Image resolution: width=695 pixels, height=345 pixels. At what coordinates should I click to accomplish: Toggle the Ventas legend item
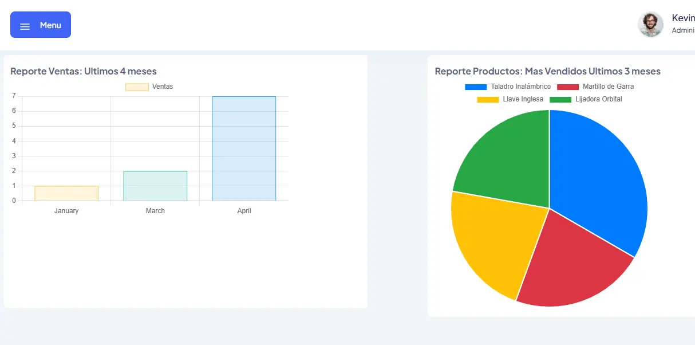149,87
